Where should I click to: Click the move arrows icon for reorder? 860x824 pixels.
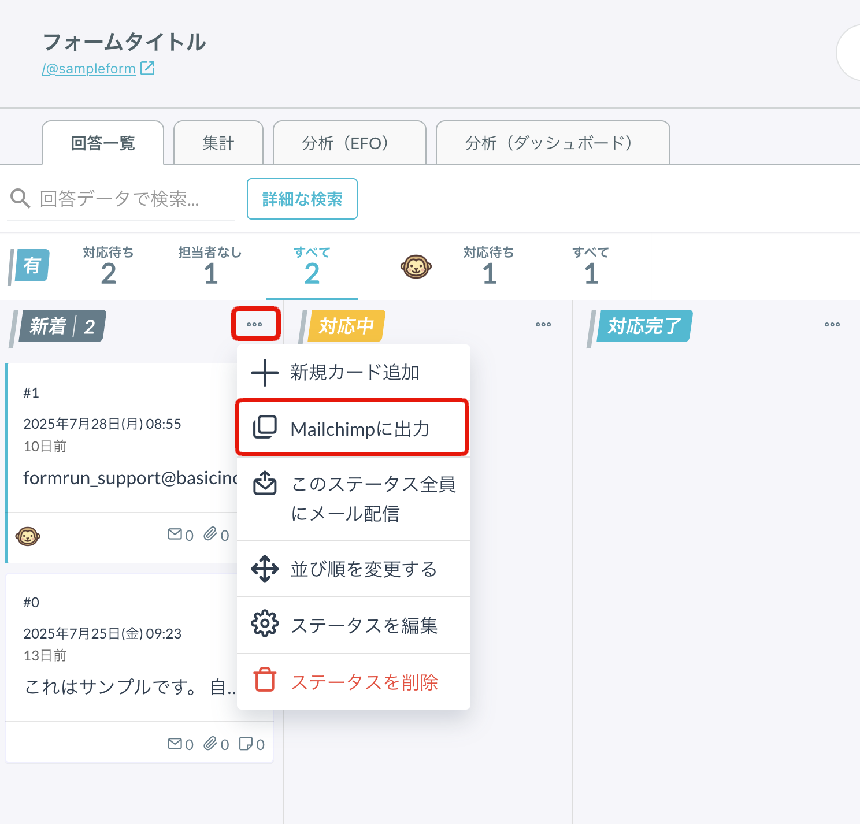tap(265, 569)
